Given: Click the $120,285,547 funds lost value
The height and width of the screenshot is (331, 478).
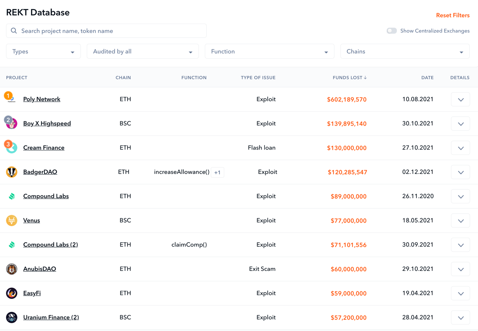Looking at the screenshot, I should click(348, 172).
